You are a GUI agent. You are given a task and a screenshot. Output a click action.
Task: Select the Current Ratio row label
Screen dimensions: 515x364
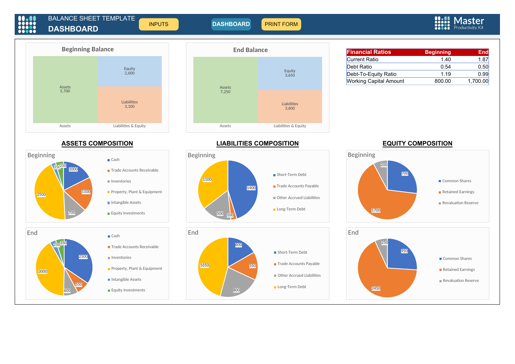pyautogui.click(x=362, y=59)
